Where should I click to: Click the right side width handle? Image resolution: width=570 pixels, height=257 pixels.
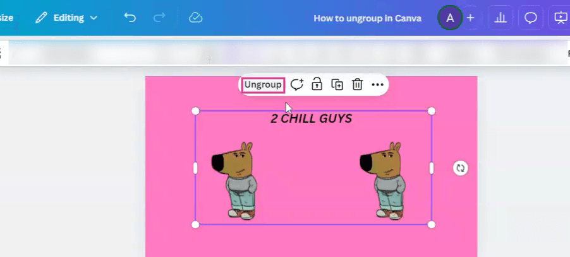pyautogui.click(x=432, y=168)
